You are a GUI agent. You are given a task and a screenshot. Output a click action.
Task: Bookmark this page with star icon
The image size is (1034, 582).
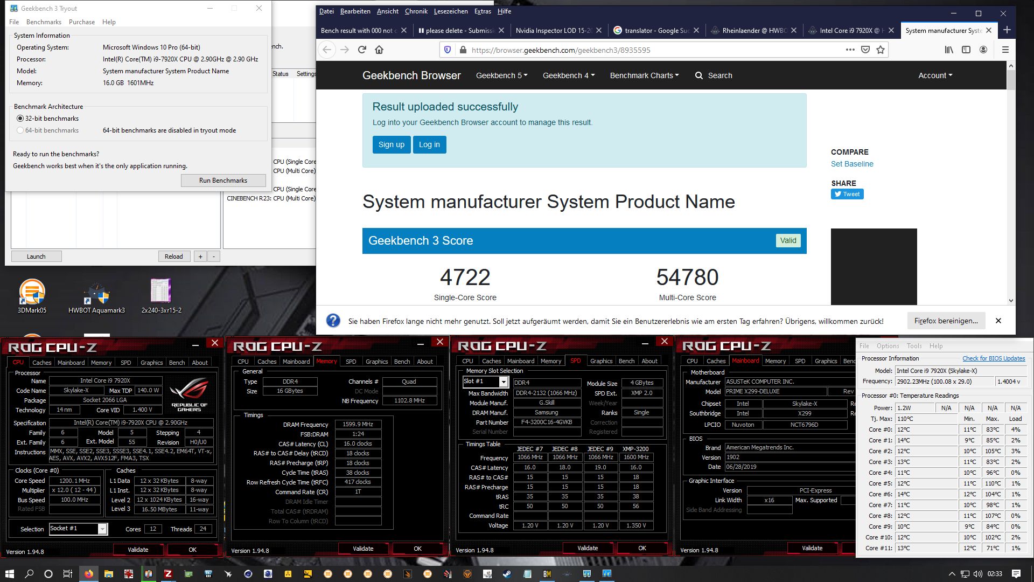pyautogui.click(x=881, y=50)
